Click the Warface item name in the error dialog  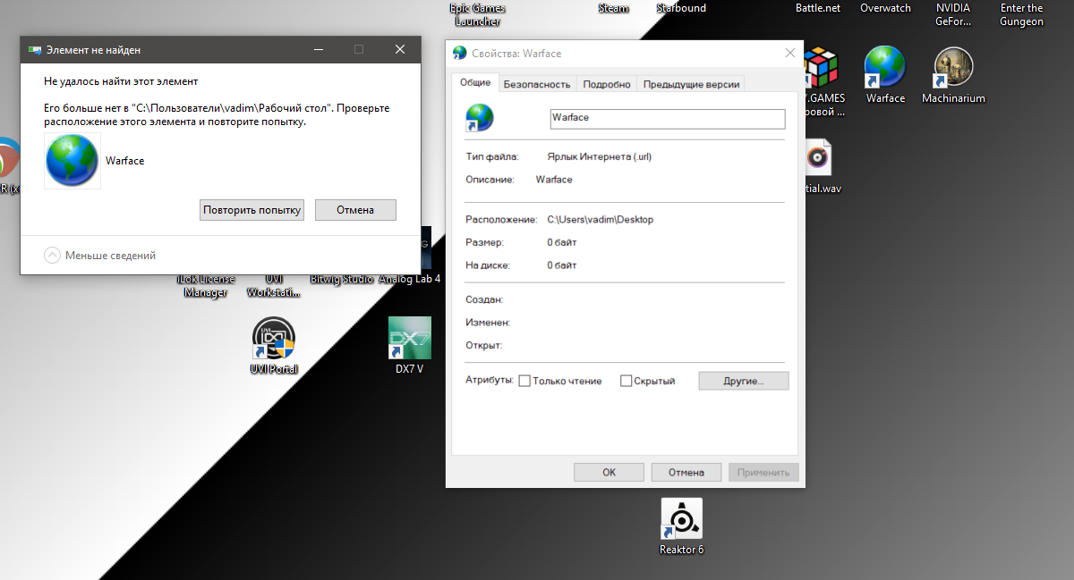pyautogui.click(x=124, y=161)
